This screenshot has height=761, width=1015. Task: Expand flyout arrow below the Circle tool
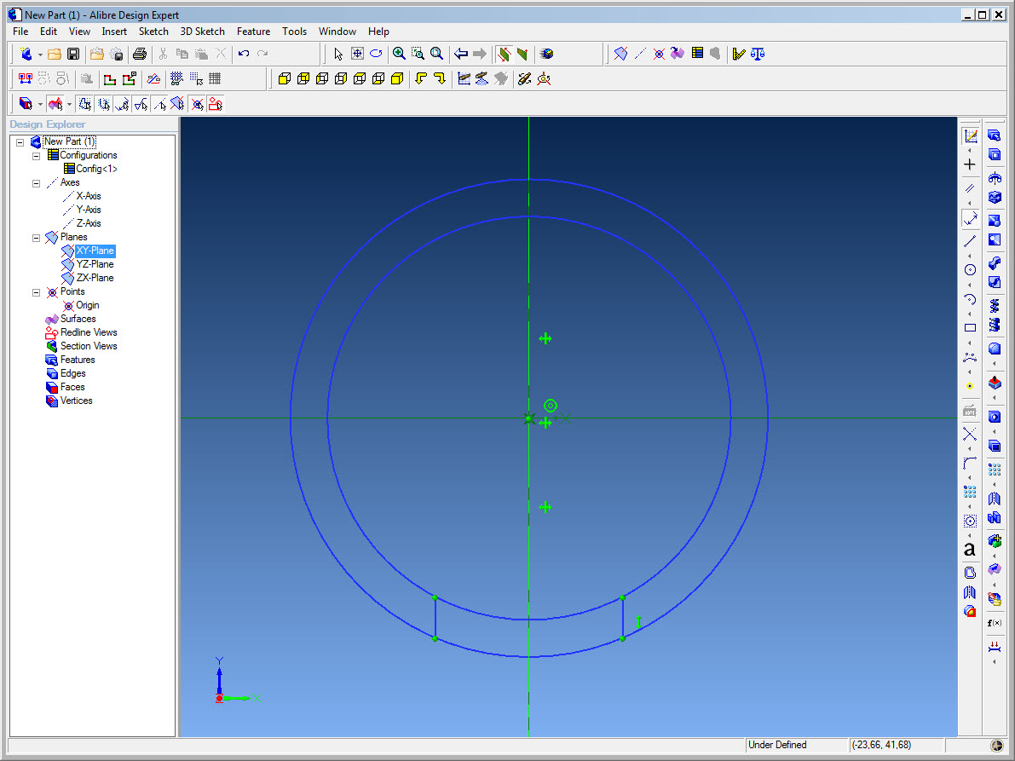970,285
